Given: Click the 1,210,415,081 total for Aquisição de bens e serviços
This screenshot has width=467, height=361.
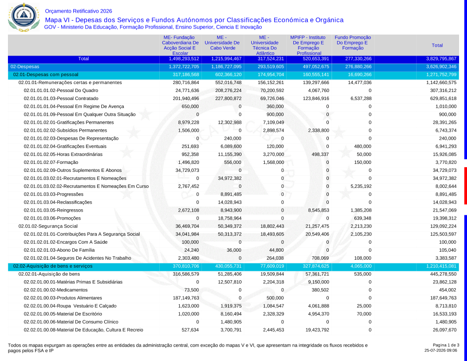Looking at the screenshot, I should click(x=441, y=266).
